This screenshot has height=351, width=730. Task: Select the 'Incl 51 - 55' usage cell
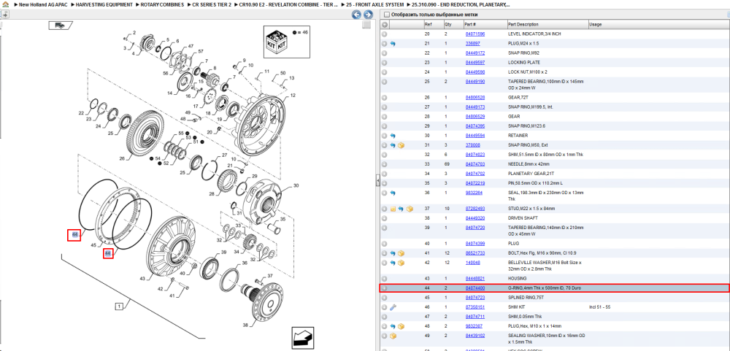tap(601, 307)
